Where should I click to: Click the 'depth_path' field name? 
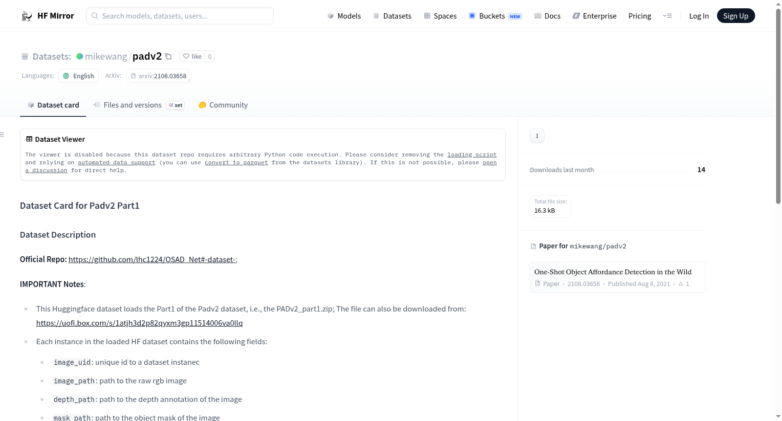click(74, 399)
